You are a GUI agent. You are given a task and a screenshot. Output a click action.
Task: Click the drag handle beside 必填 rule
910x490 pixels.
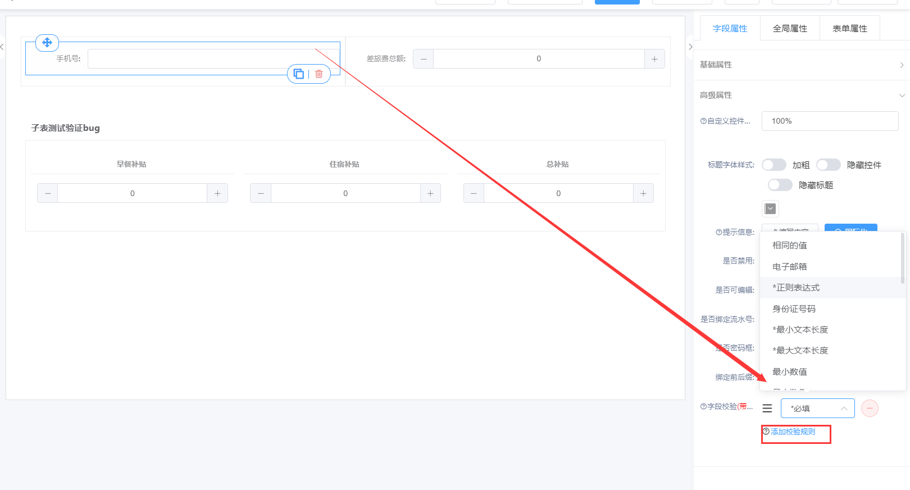tap(767, 409)
